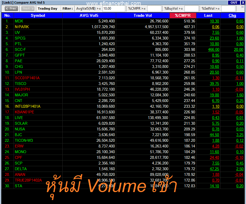Select the SCC01P1401A symbol
246x204 pixels.
point(27,78)
